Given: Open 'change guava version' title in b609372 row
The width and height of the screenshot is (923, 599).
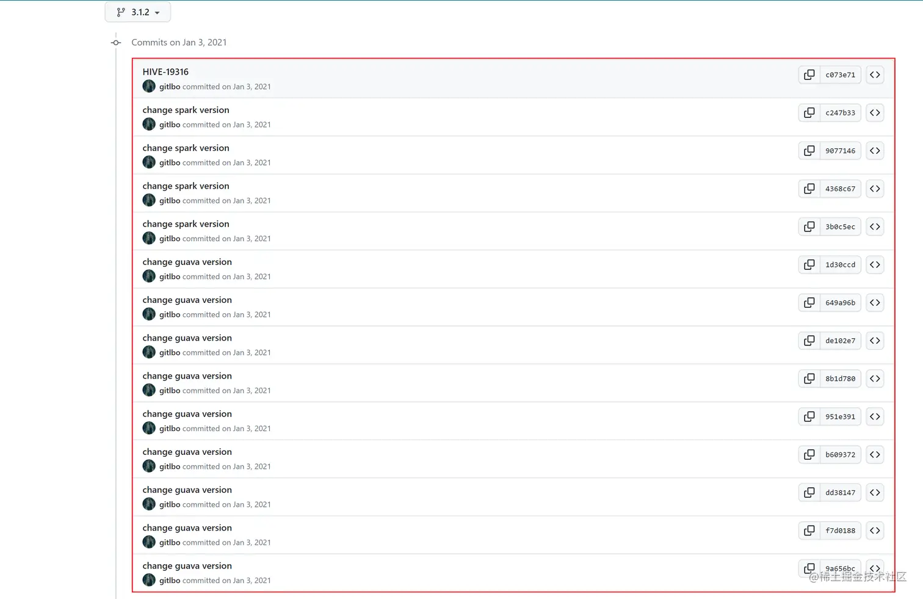Looking at the screenshot, I should tap(187, 452).
